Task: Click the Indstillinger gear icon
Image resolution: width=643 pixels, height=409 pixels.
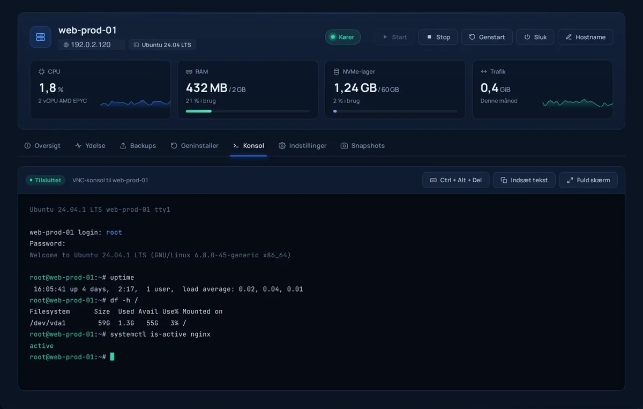Action: coord(282,146)
